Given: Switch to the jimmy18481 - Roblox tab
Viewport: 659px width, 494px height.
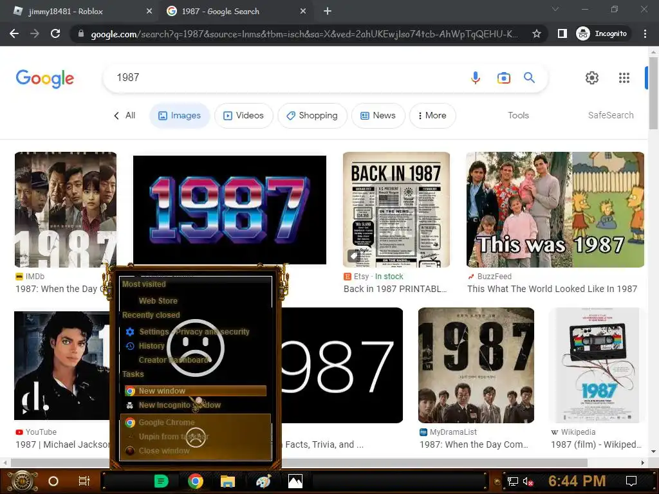Looking at the screenshot, I should (80, 12).
